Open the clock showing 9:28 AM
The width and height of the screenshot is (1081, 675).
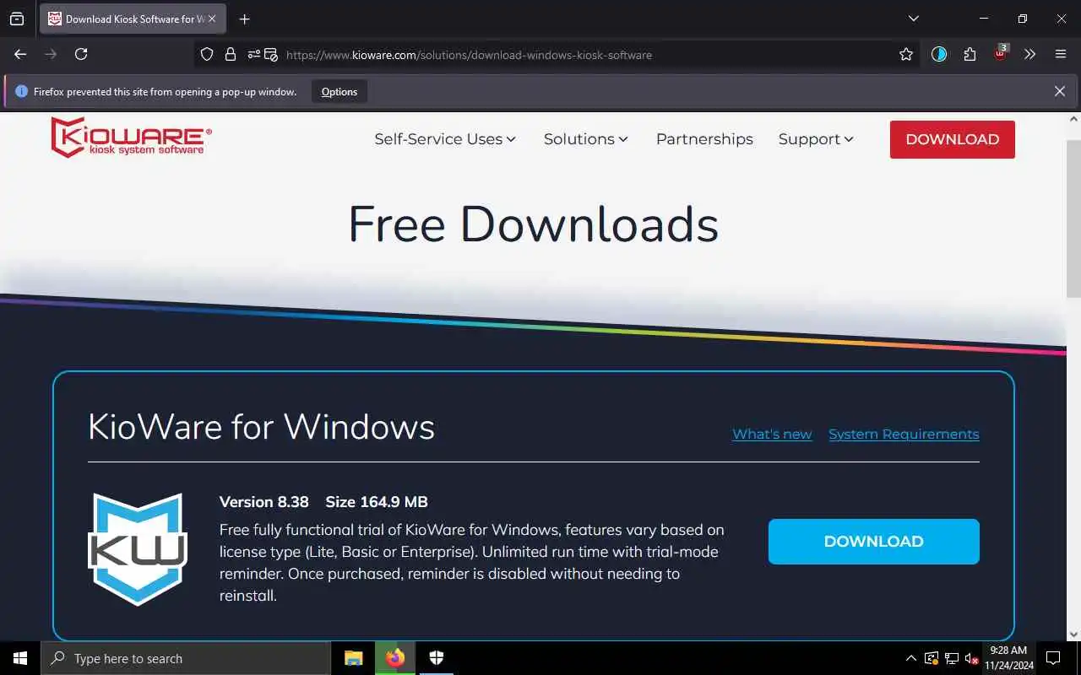[x=1009, y=658]
